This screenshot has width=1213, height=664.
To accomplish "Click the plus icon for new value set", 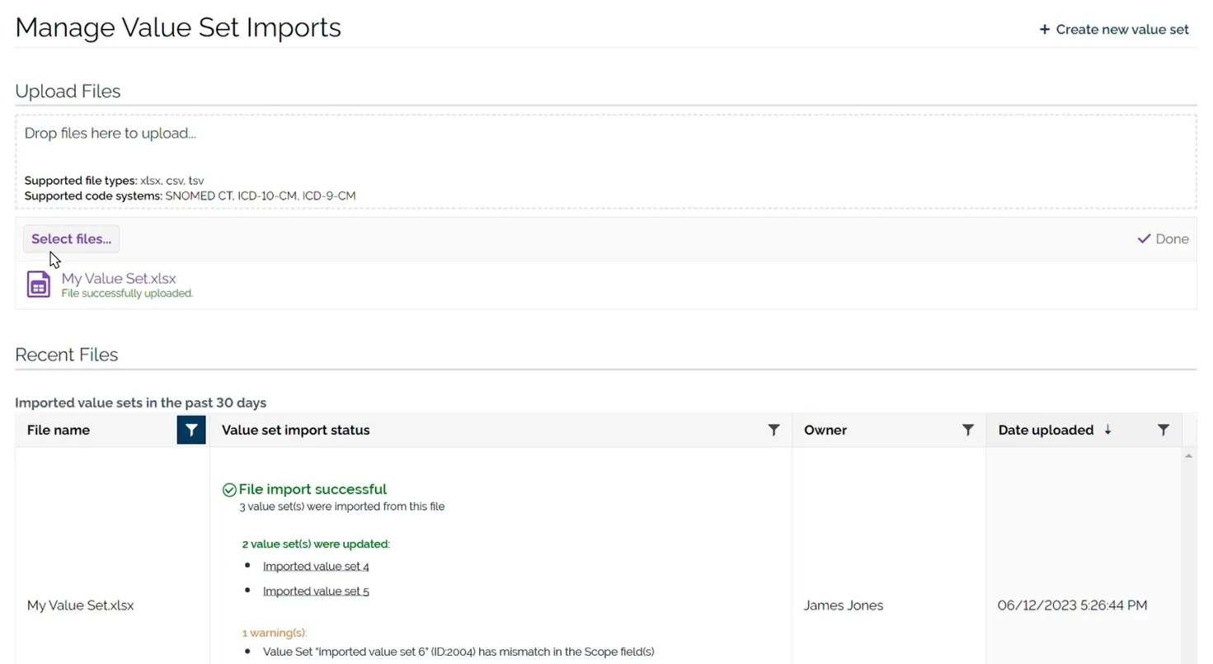I will point(1044,30).
